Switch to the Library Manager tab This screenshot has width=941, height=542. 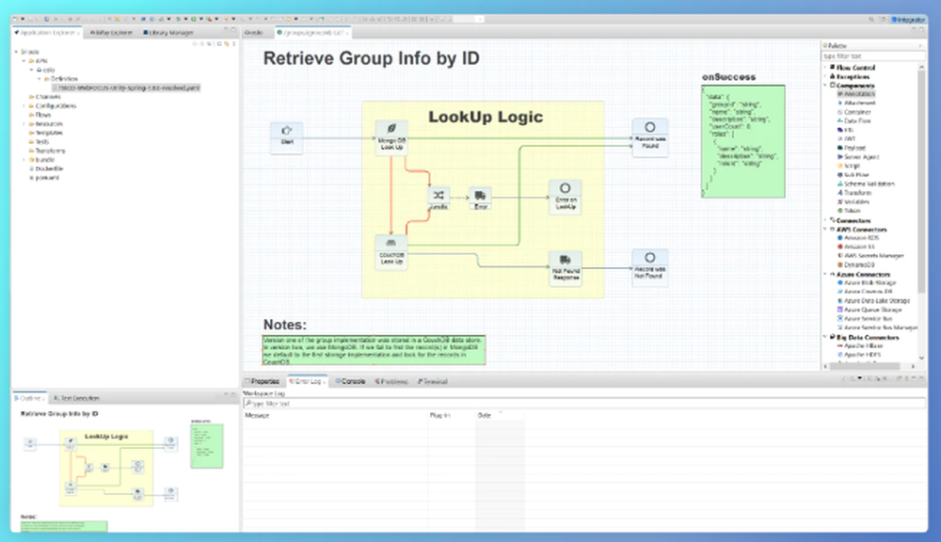click(168, 32)
